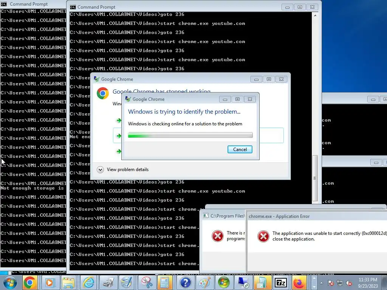Click the network status tray icon
Viewport: 387px width, 290px height.
click(340, 283)
